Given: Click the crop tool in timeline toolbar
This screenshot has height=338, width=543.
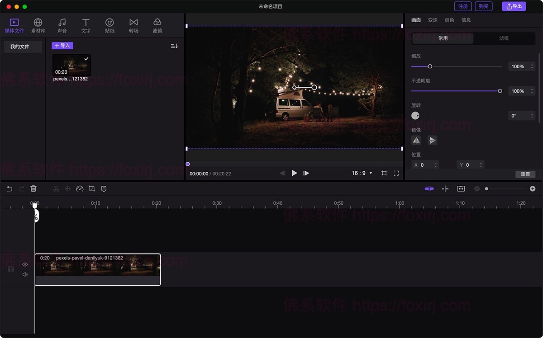Looking at the screenshot, I should [x=91, y=188].
